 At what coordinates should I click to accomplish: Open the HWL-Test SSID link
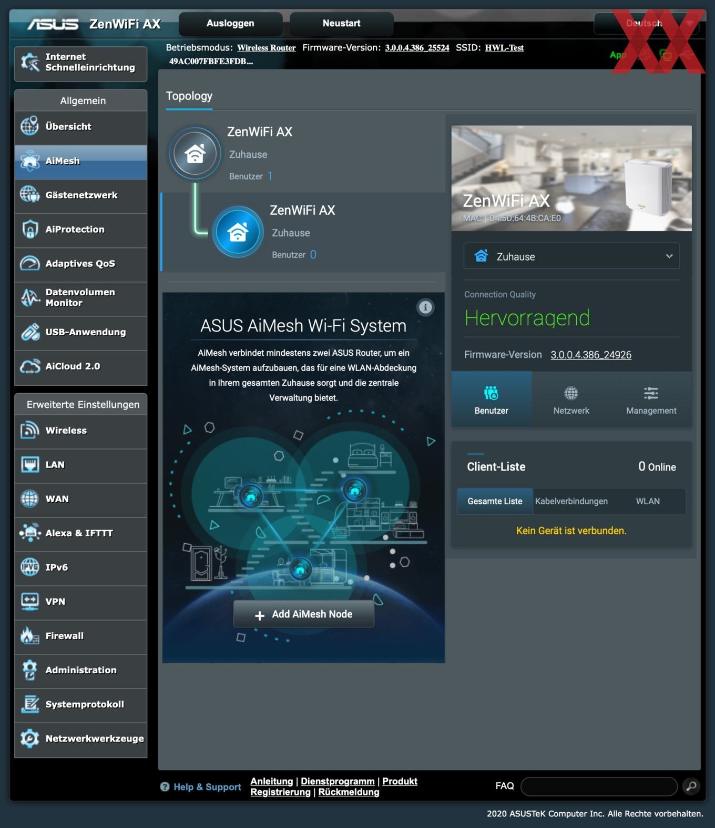click(504, 48)
